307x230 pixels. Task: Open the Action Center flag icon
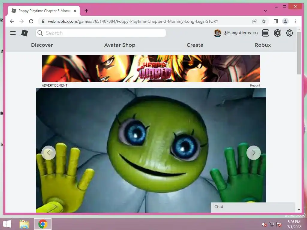pos(279,224)
